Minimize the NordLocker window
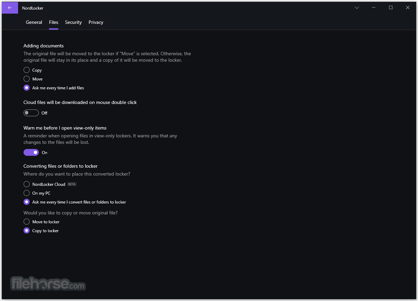The height and width of the screenshot is (301, 418). click(374, 7)
